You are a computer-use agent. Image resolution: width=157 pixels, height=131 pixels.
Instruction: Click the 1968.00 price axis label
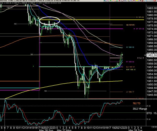152,43
